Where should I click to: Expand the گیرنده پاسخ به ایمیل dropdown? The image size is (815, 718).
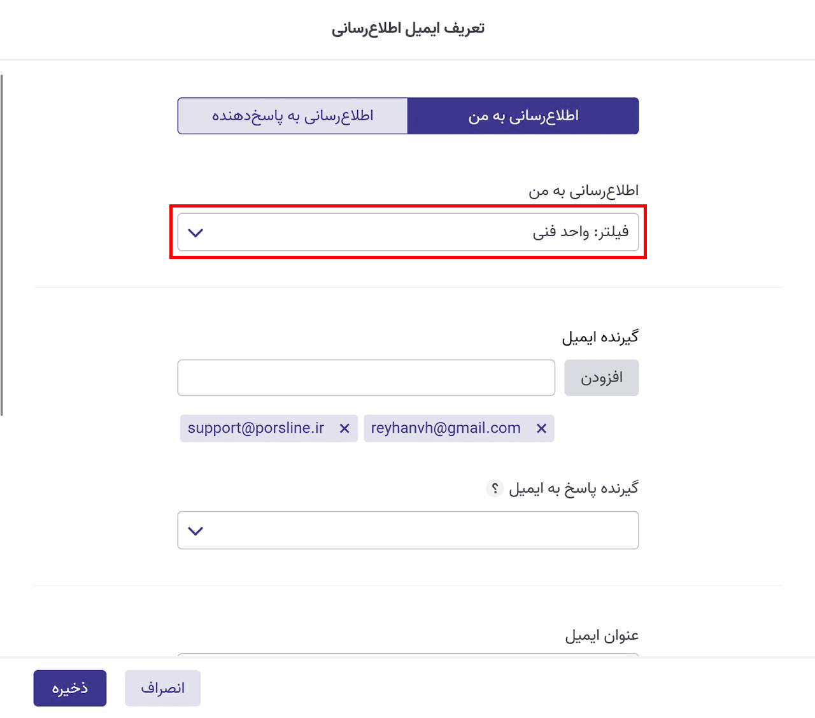pos(407,530)
